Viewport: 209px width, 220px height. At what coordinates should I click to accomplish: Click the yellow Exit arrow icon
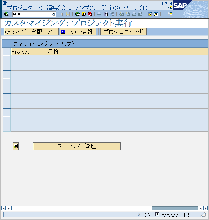[84, 14]
